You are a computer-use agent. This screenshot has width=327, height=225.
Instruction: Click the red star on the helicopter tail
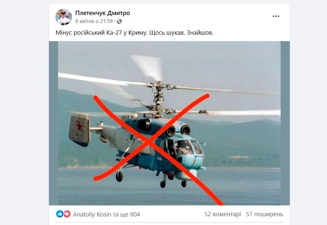79,126
